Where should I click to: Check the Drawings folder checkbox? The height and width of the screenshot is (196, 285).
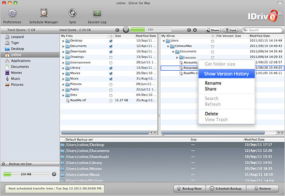111,57
